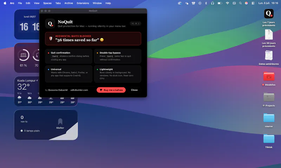Click the cloud-shaped icon in the menu bar
This screenshot has width=281, height=168.
tap(180, 3)
